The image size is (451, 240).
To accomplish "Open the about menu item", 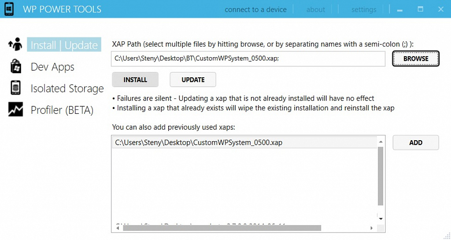I will coord(315,10).
